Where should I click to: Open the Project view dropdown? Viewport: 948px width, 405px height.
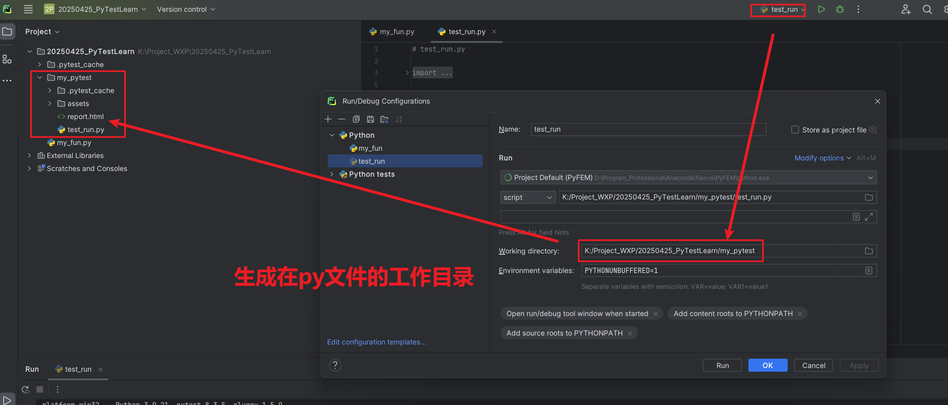(x=42, y=32)
